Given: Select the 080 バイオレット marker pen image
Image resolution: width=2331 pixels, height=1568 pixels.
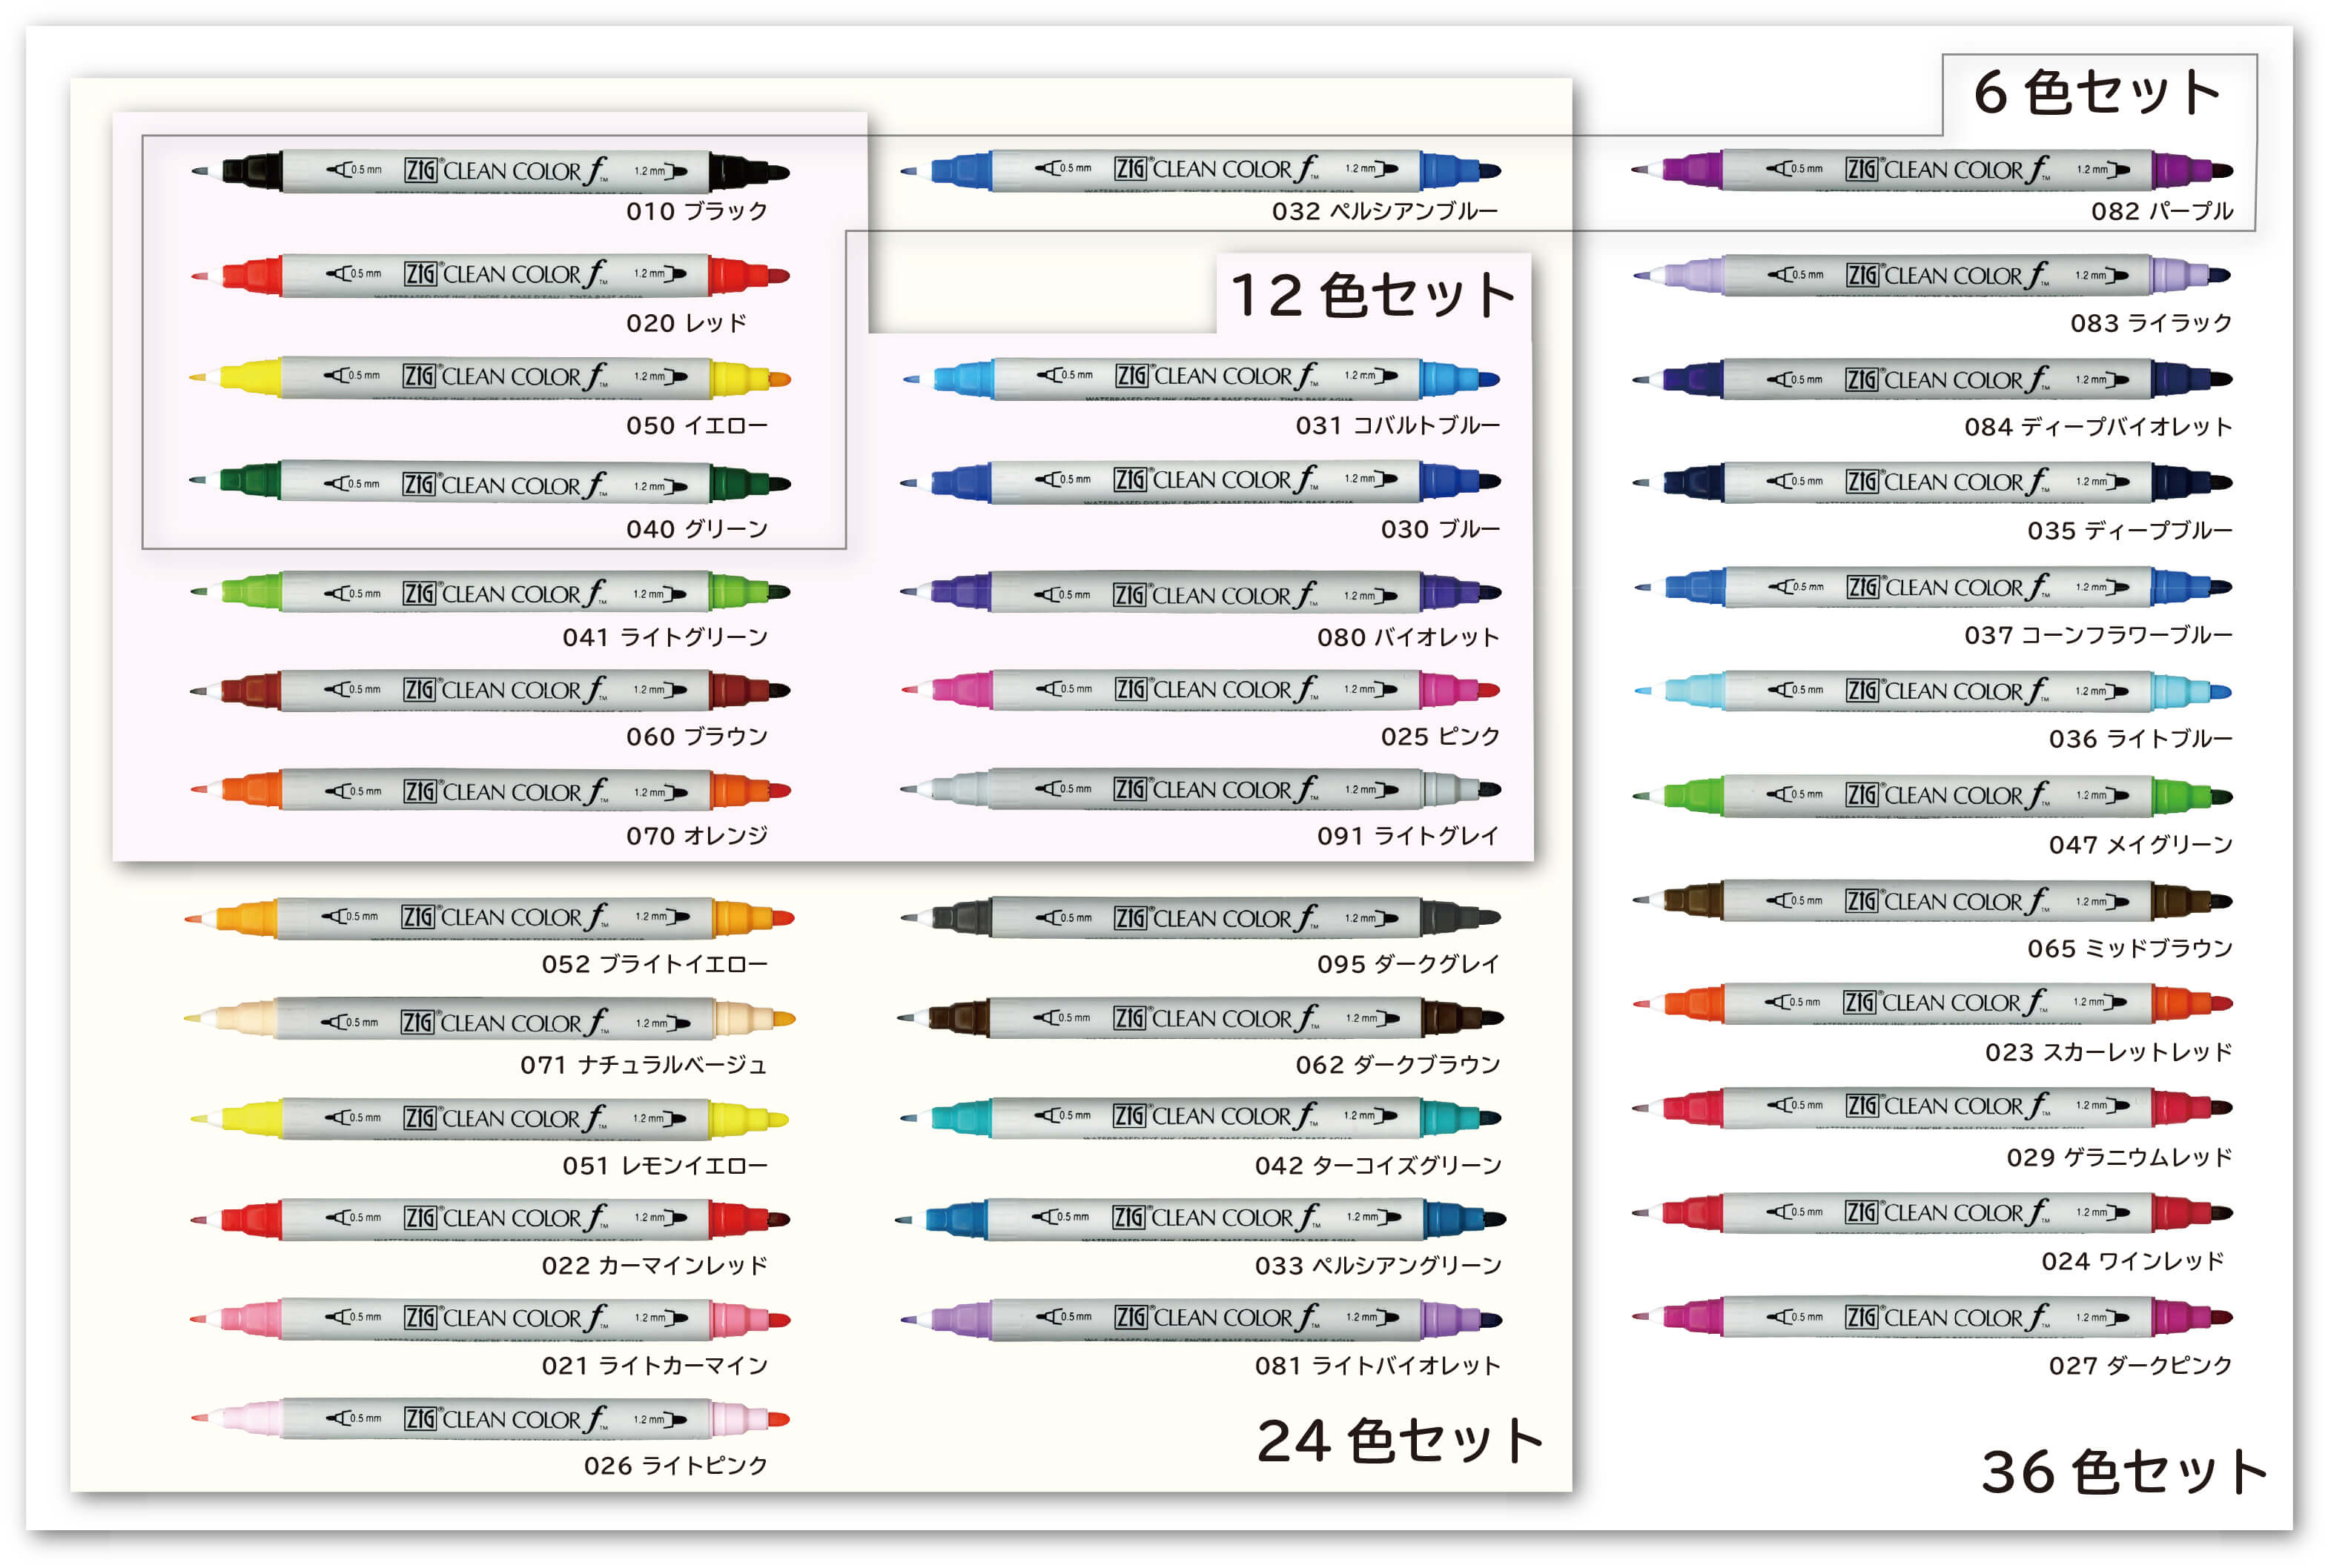Looking at the screenshot, I should [1200, 592].
